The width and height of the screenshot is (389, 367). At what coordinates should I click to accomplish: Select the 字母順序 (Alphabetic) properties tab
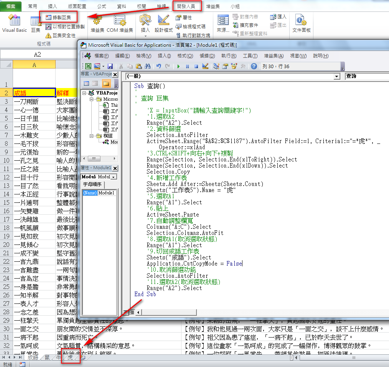pyautogui.click(x=92, y=184)
